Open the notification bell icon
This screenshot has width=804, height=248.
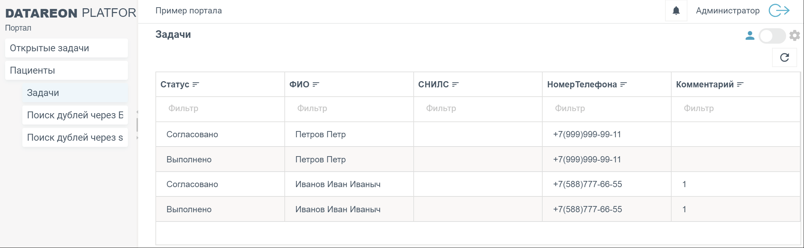click(x=675, y=10)
